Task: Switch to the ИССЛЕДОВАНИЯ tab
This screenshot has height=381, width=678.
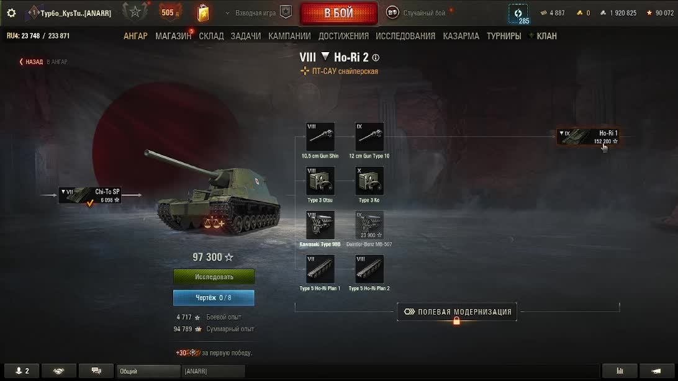Action: click(405, 36)
